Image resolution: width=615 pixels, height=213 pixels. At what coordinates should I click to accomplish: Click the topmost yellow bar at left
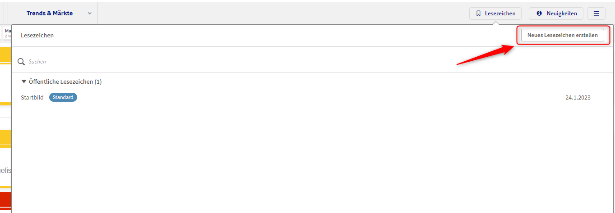5,55
